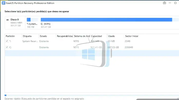Click 'Existente' in C: row
Screen dimensions: 179x100
pos(44,47)
